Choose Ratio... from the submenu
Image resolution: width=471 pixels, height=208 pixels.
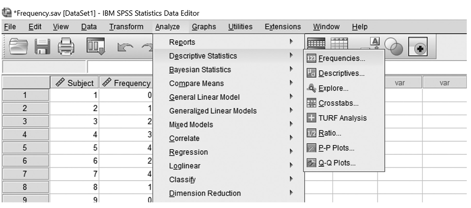click(x=344, y=133)
